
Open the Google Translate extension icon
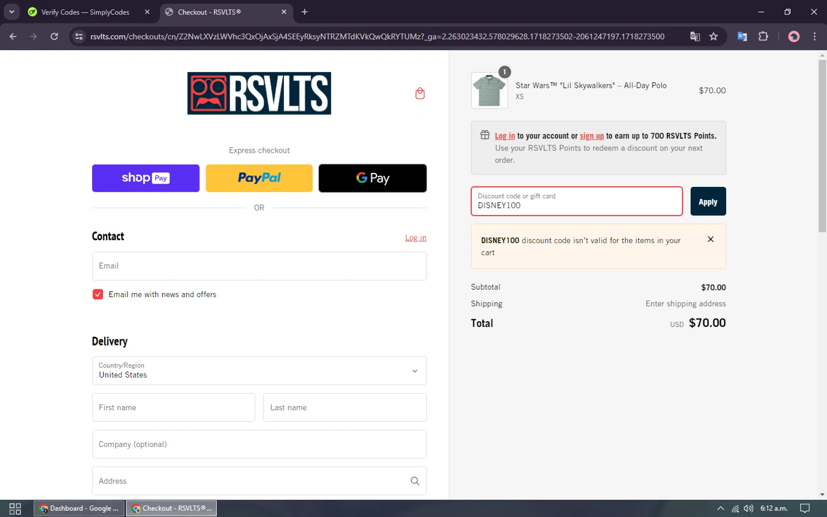(742, 36)
